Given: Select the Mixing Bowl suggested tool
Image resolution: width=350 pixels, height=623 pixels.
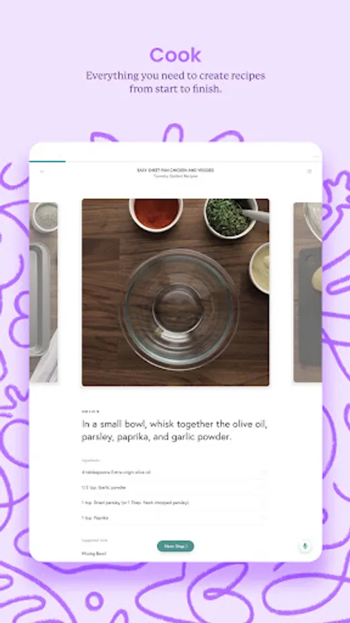Looking at the screenshot, I should point(93,554).
